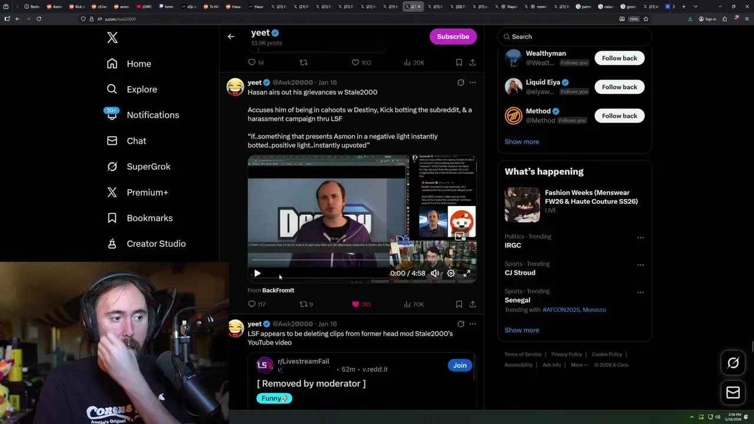Click browser Sign in button

(707, 19)
